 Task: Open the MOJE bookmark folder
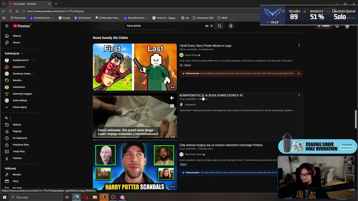(x=222, y=18)
